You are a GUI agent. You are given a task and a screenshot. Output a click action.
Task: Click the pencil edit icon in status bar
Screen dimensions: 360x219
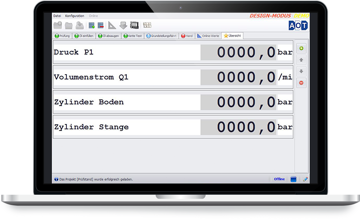pyautogui.click(x=306, y=179)
